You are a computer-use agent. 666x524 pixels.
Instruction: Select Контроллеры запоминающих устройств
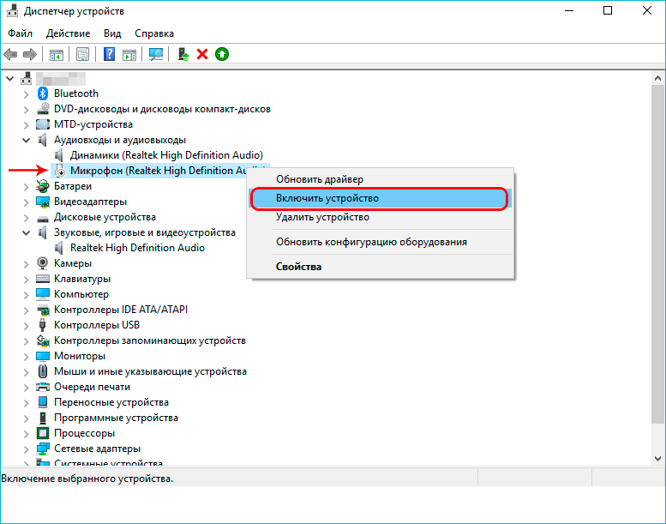point(150,340)
